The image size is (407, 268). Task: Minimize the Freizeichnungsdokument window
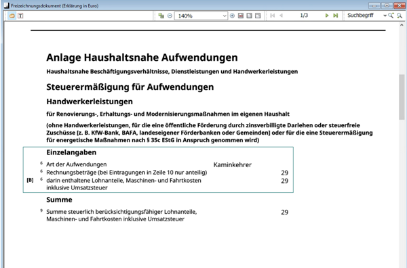coord(374,5)
